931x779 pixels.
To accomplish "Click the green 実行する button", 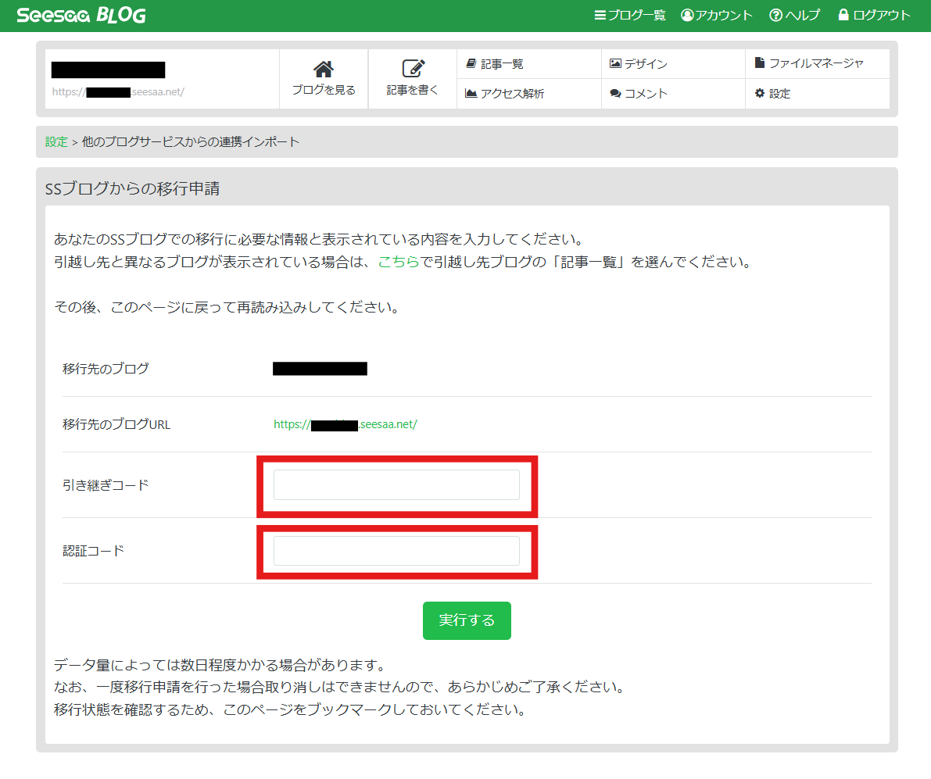I will (x=467, y=620).
